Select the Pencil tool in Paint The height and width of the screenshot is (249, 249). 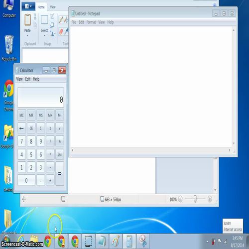tap(61, 20)
